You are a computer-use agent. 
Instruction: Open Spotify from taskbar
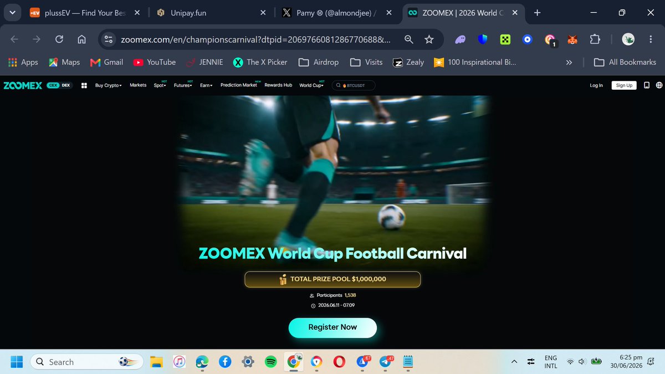[x=271, y=362]
